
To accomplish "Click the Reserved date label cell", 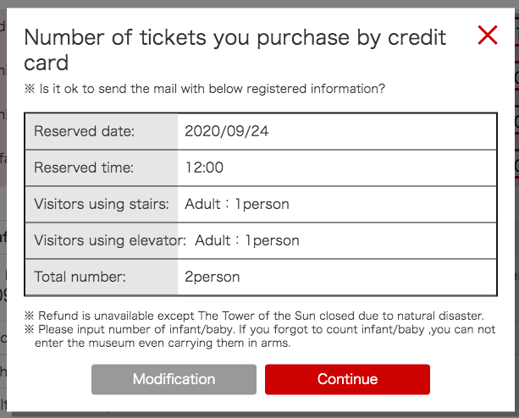I will [x=102, y=131].
